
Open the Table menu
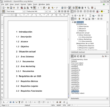click(29, 4)
